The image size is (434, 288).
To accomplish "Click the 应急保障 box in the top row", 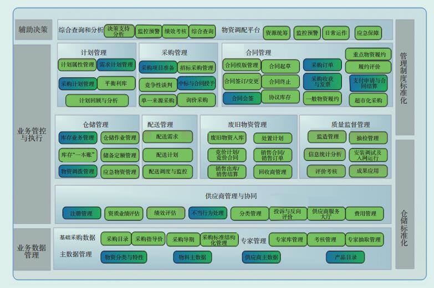I will click(368, 33).
